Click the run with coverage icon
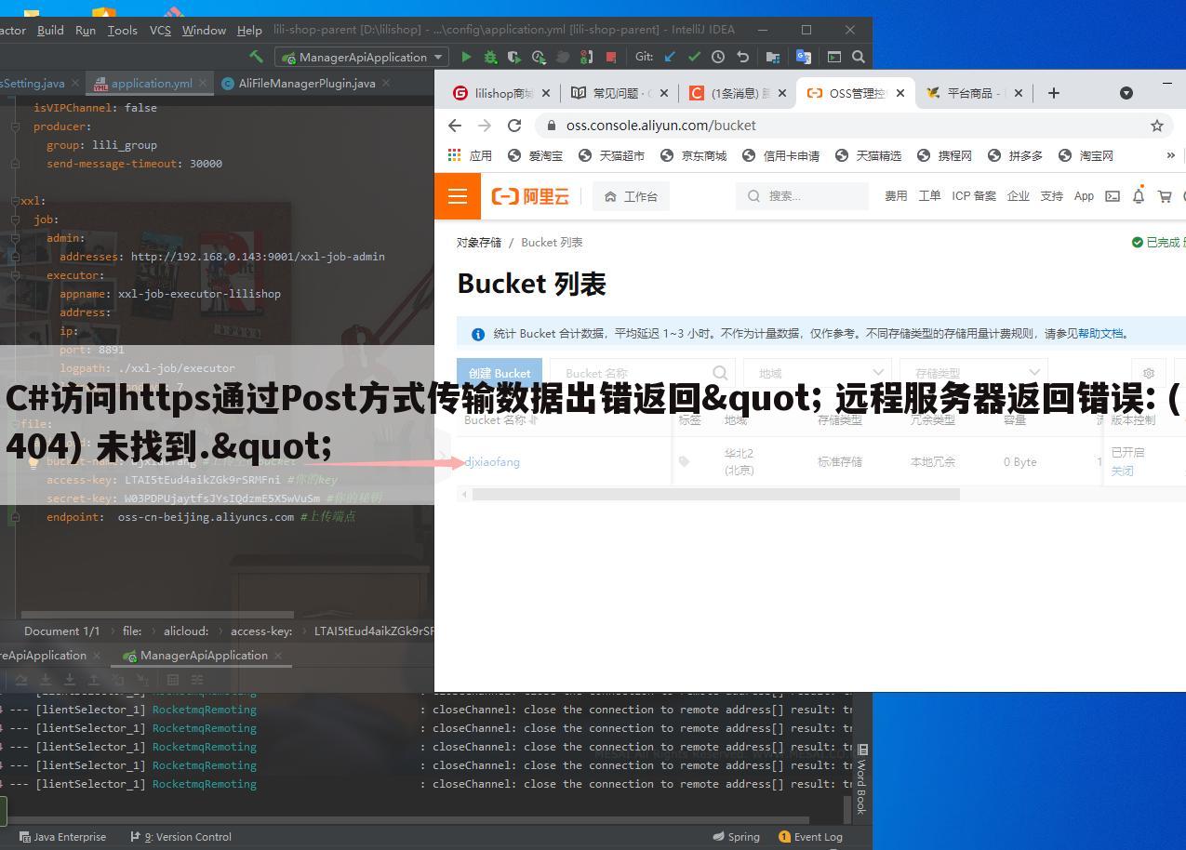Viewport: 1186px width, 850px height. (x=514, y=57)
